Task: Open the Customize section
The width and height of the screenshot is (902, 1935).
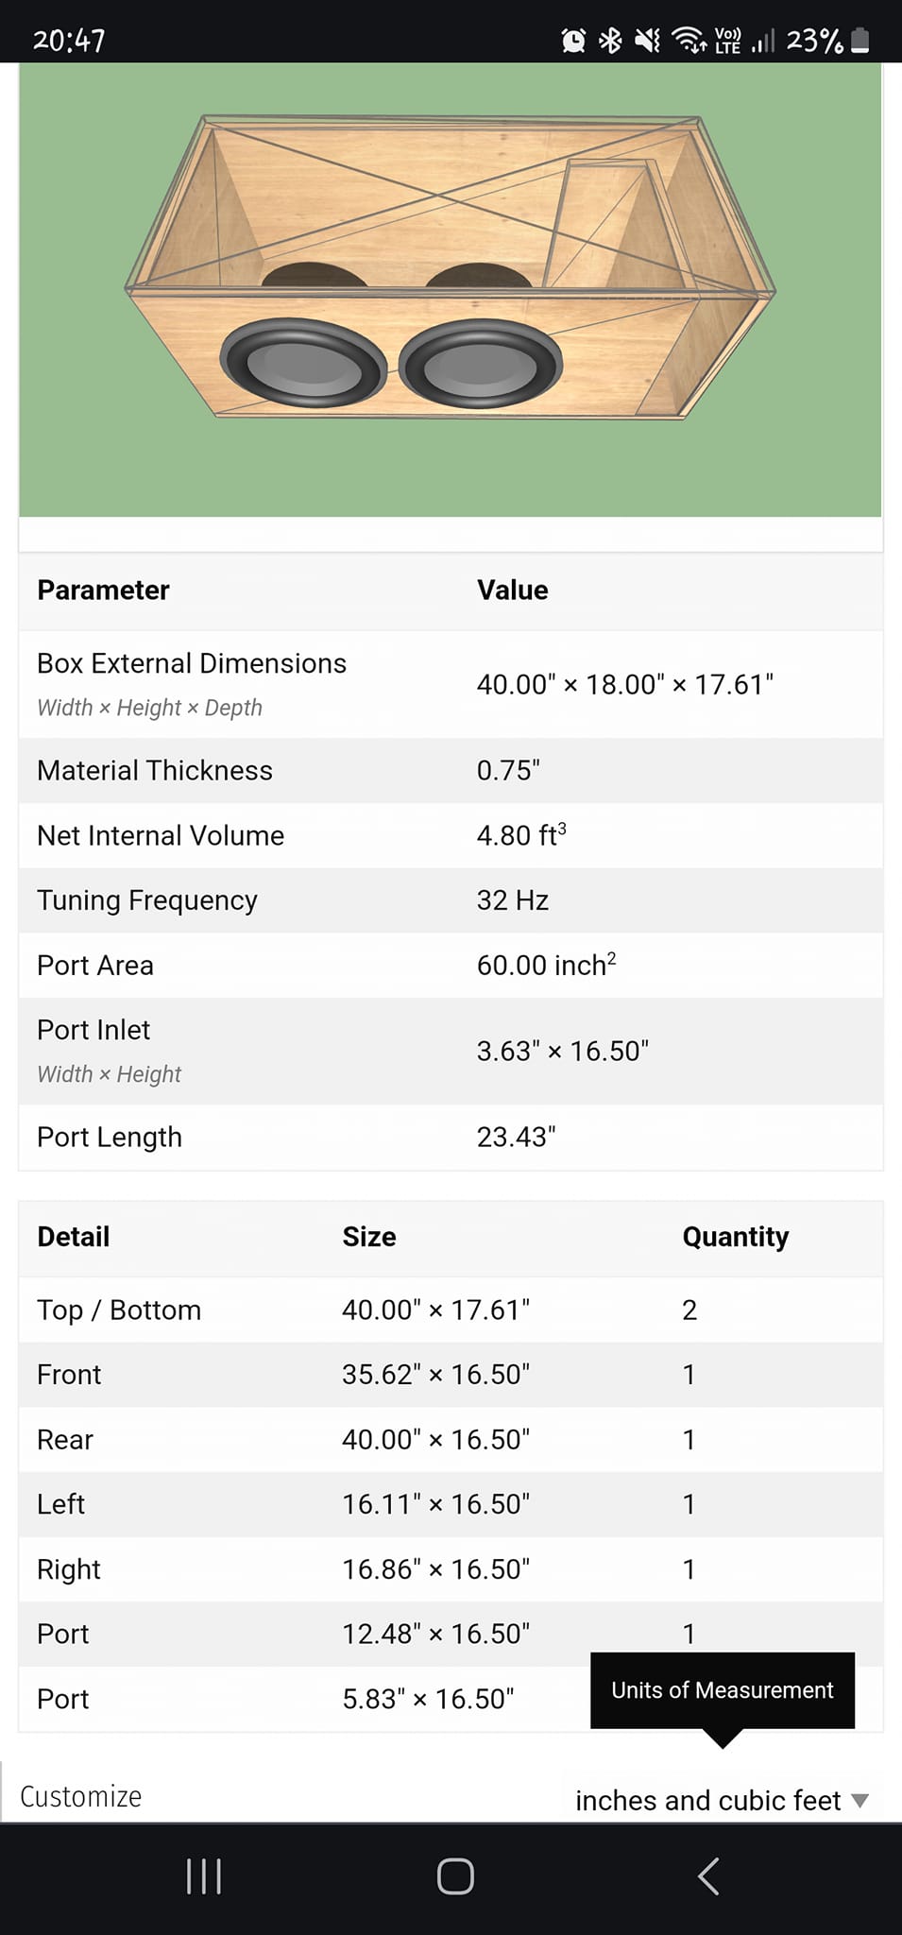Action: (x=81, y=1796)
